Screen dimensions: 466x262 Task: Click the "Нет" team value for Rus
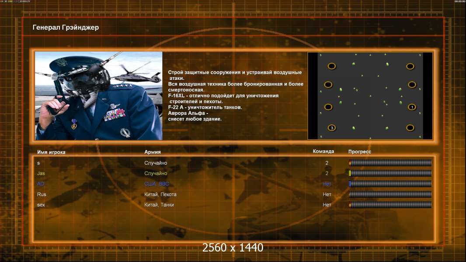click(327, 194)
